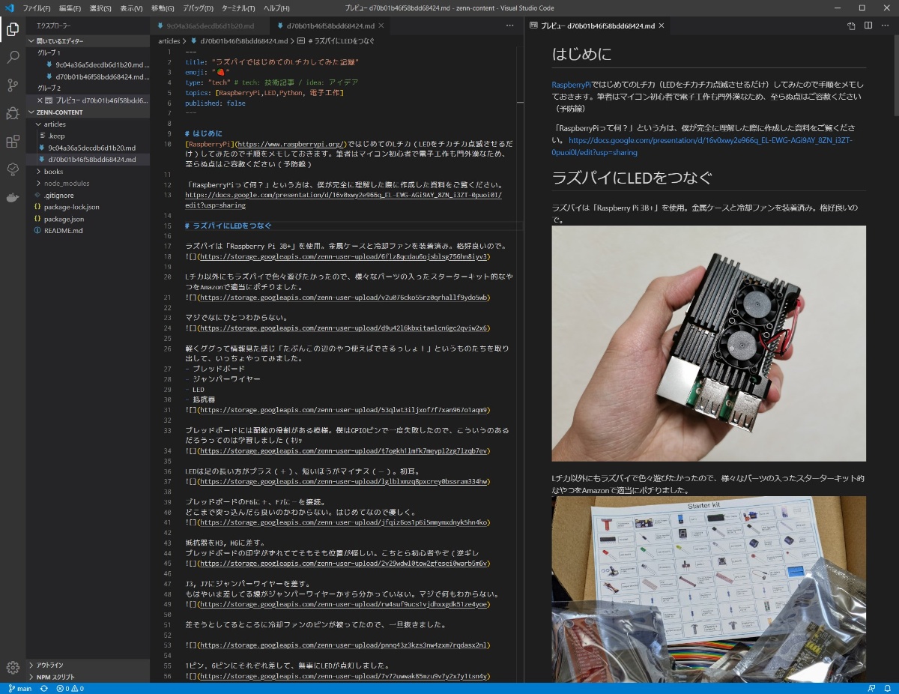Viewport: 899px width, 694px height.
Task: Click the 'published: false' line in editor
Action: pos(215,103)
